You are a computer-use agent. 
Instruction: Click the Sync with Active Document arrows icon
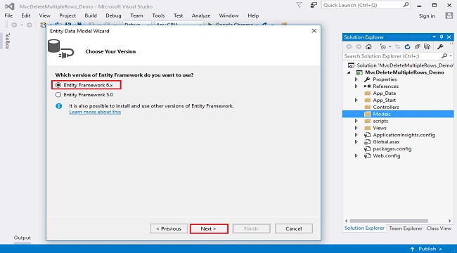(x=397, y=46)
